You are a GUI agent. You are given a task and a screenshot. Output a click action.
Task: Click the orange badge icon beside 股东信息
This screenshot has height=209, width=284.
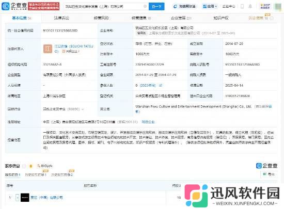coord(31,166)
